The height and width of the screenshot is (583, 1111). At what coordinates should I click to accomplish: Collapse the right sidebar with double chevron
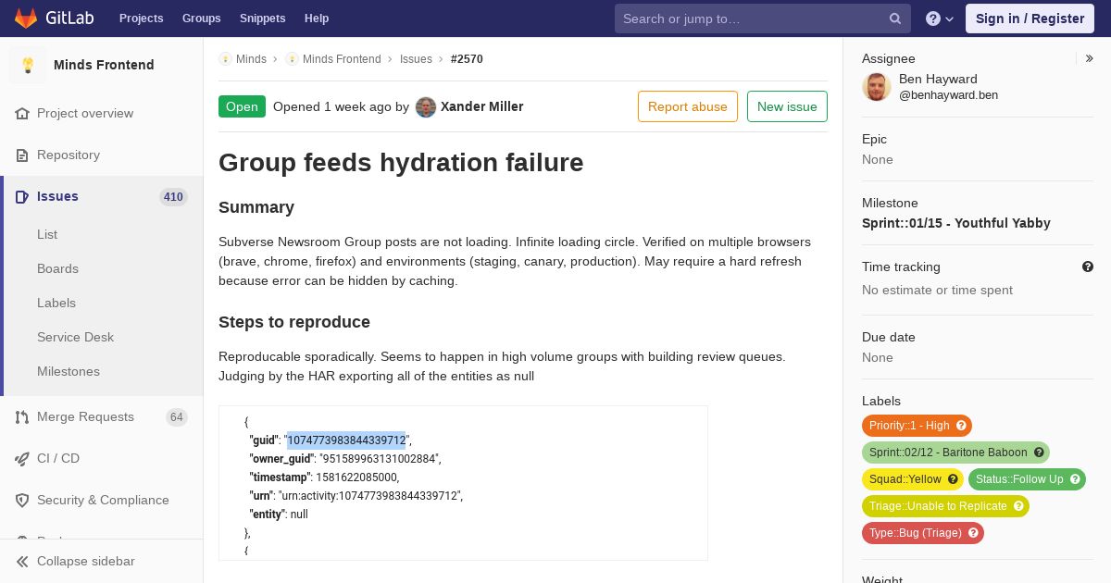tap(1090, 58)
